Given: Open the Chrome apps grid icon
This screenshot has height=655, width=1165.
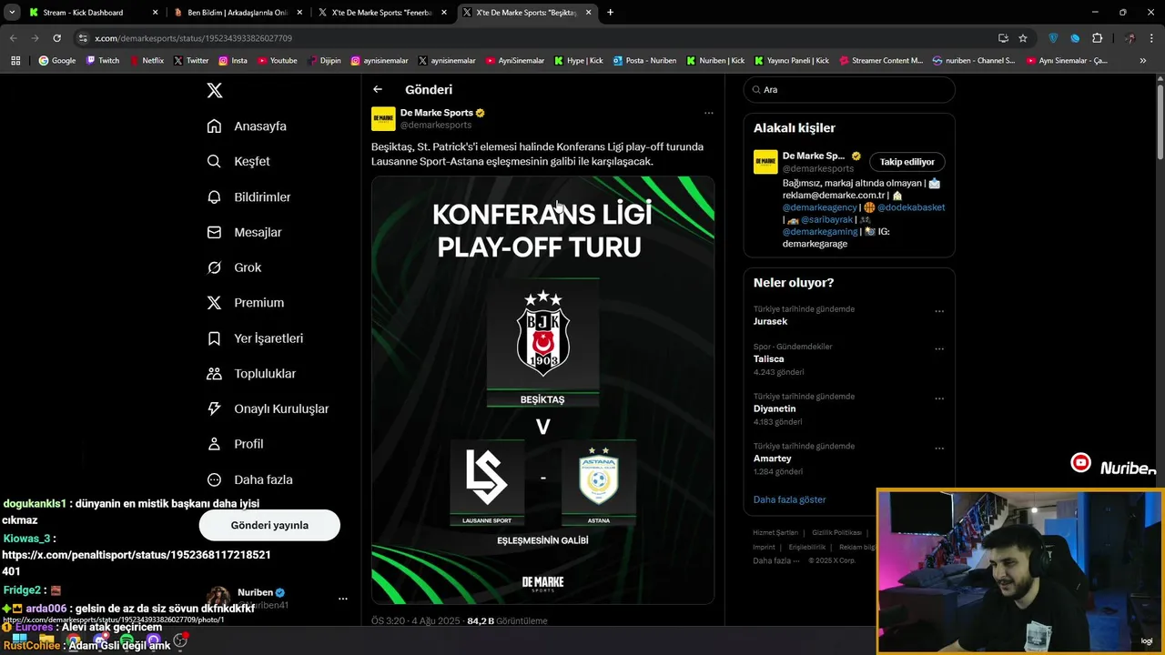Looking at the screenshot, I should pos(15,61).
